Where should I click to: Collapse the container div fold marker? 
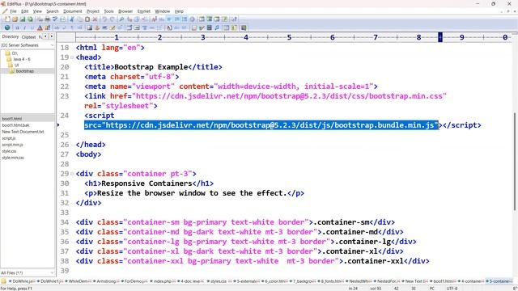[72, 174]
